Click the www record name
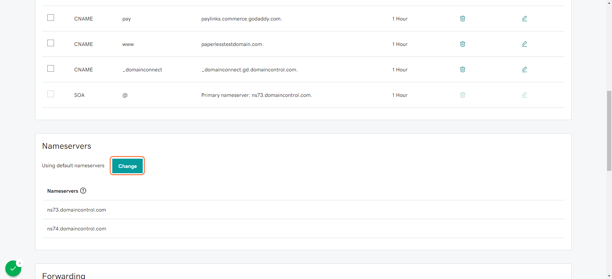 point(128,44)
